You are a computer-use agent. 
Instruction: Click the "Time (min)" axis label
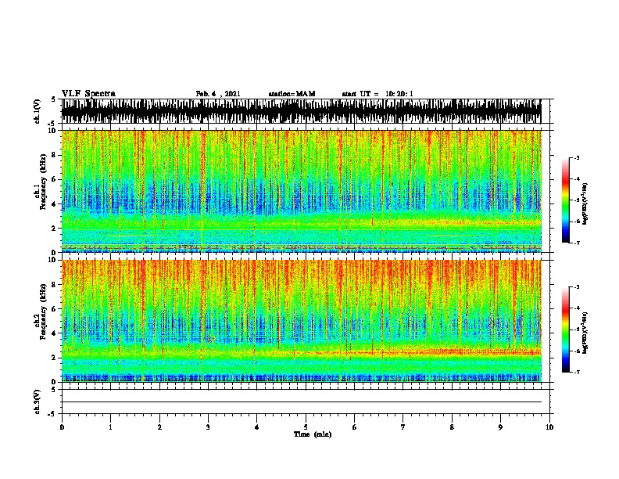313,434
